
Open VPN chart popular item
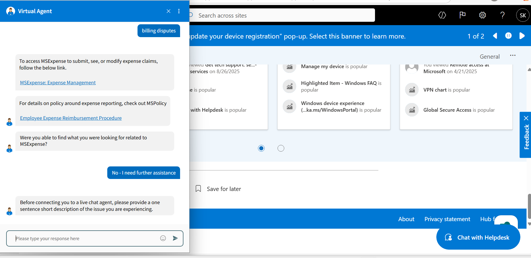(x=447, y=90)
